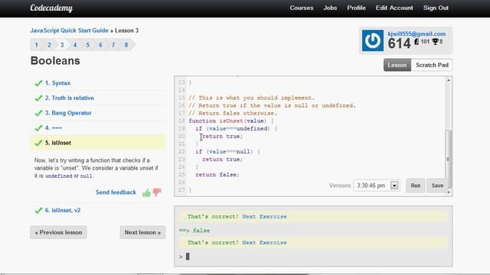Click code line 'if (value===null) {'
490x275 pixels.
pyautogui.click(x=227, y=152)
